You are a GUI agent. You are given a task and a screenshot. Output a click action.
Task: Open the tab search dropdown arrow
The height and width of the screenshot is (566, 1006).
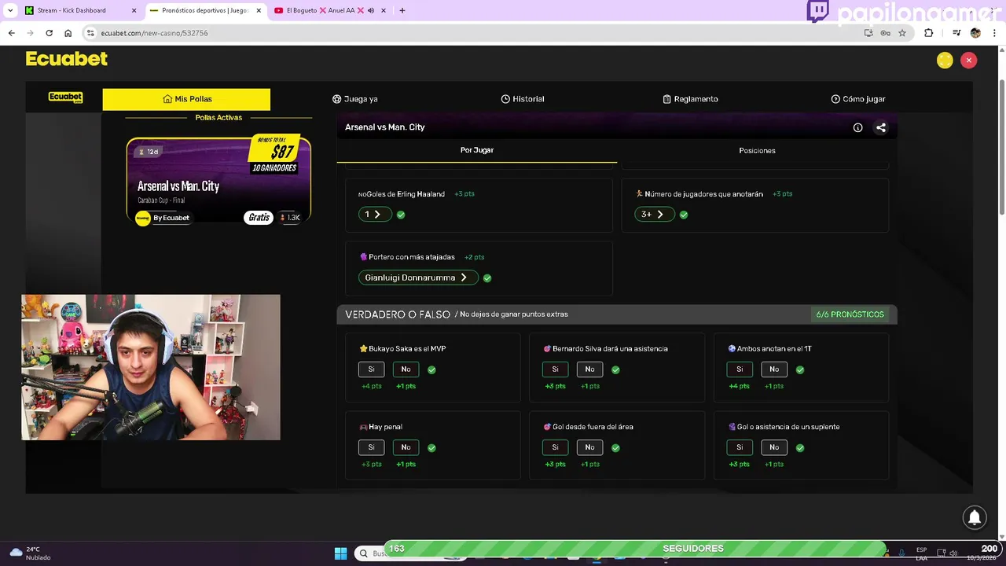11,10
